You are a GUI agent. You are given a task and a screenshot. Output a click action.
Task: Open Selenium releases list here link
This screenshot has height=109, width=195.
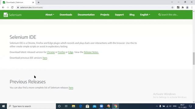click(x=71, y=88)
